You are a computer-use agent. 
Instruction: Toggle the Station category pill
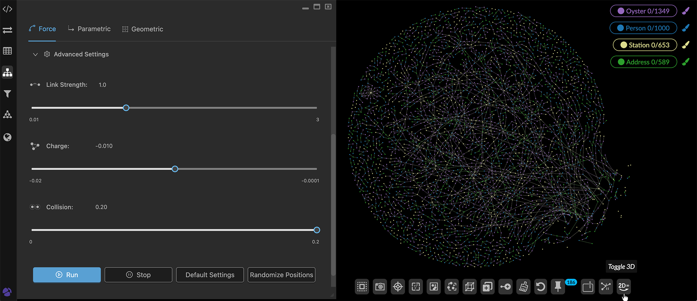click(x=645, y=45)
